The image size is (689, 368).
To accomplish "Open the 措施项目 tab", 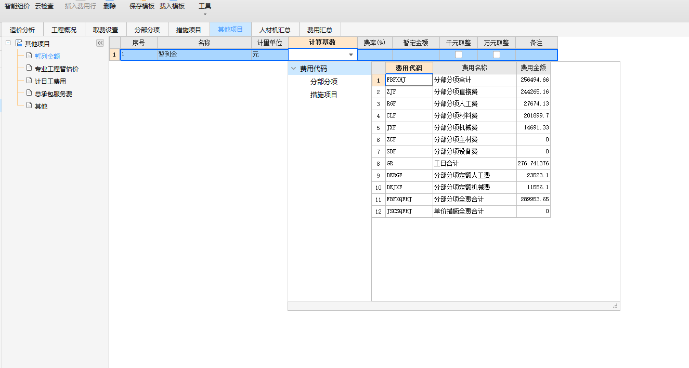I will 189,30.
